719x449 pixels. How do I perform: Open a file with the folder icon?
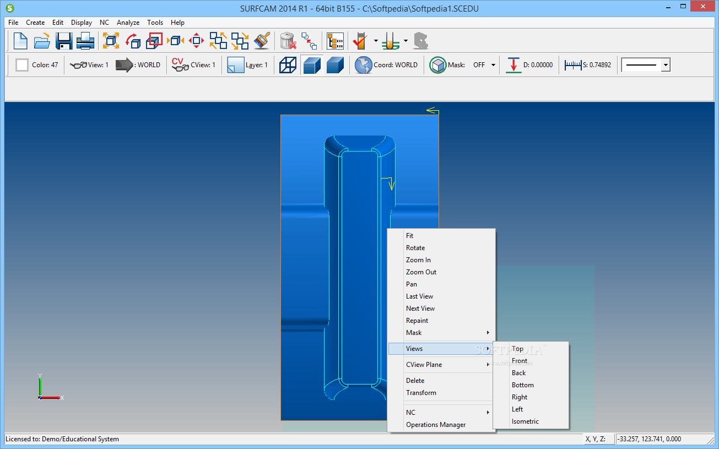pos(42,41)
